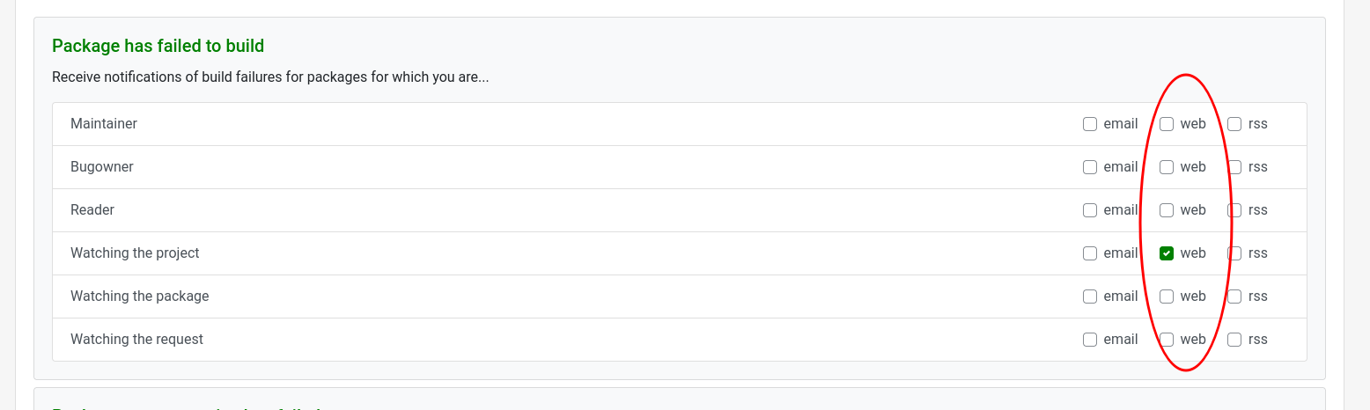The image size is (1370, 410).
Task: Check the web box for Maintainer
Action: (x=1167, y=124)
